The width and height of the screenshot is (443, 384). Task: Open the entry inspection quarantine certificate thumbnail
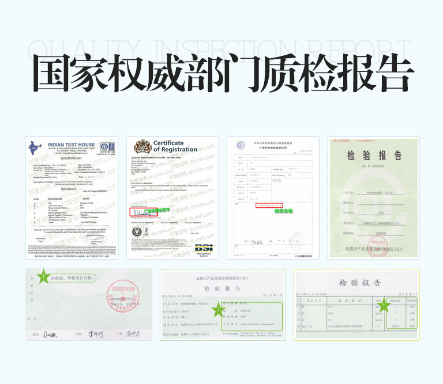pos(273,198)
